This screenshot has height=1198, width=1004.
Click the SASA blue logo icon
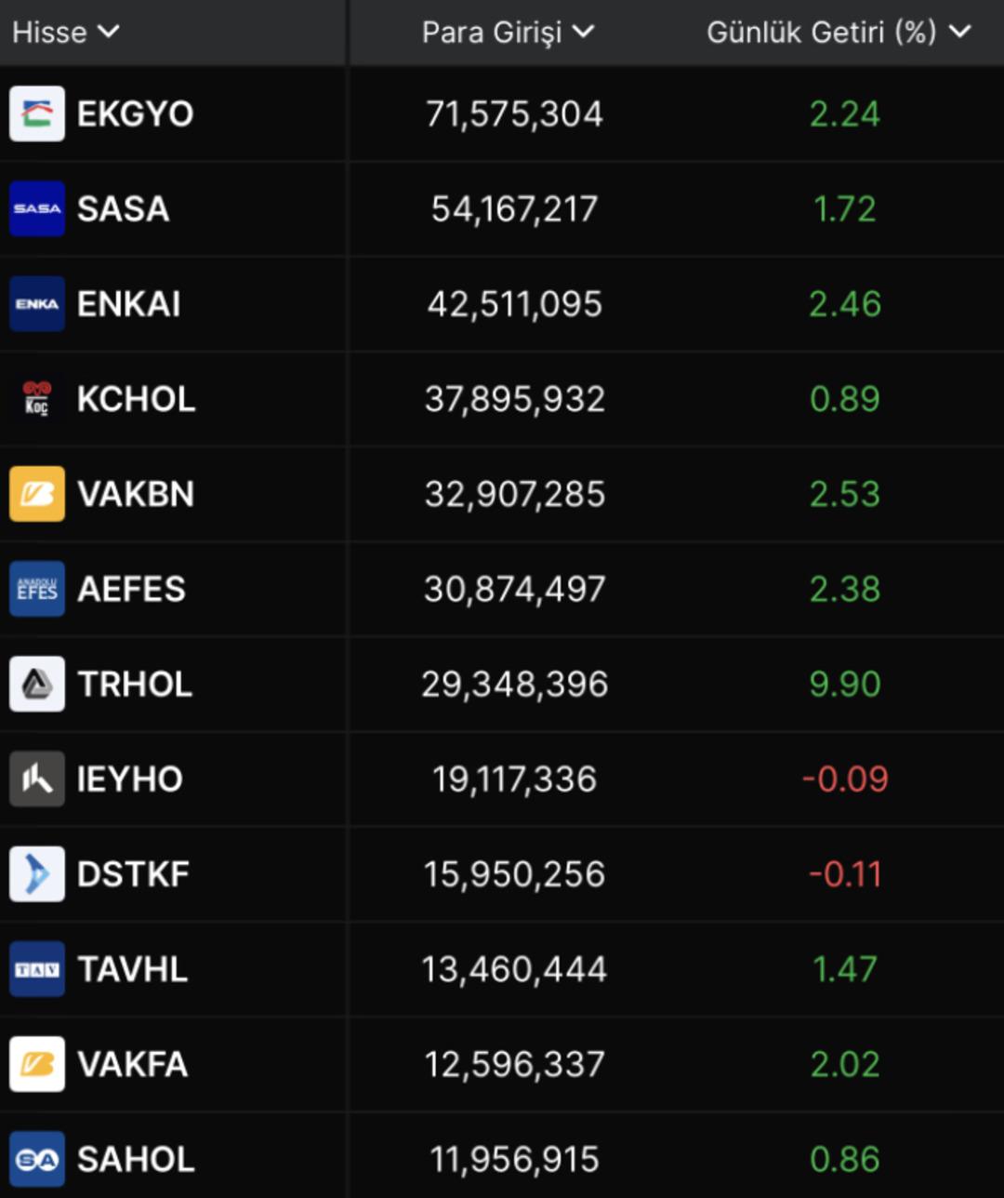coord(37,208)
